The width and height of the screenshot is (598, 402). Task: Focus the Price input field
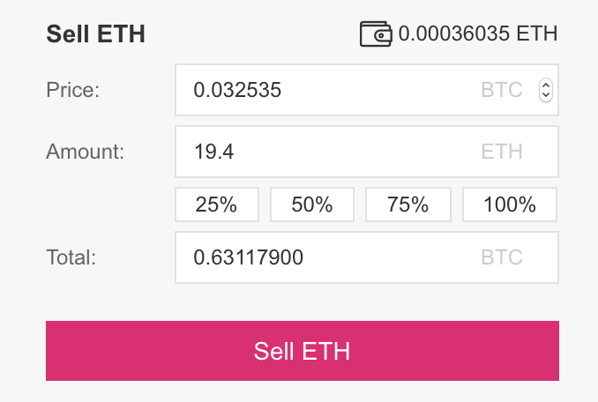click(x=326, y=90)
